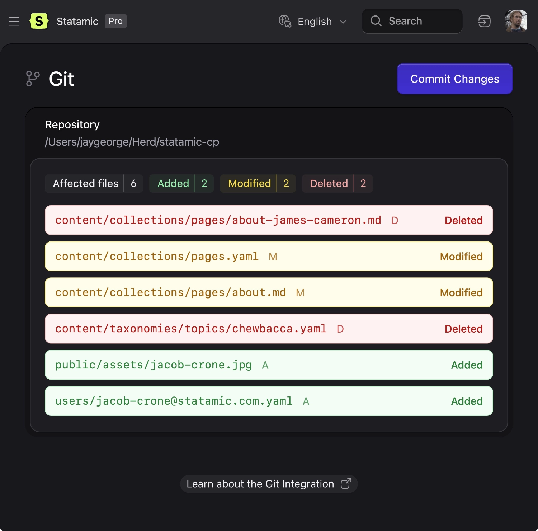Open the hamburger navigation menu
The height and width of the screenshot is (531, 538).
[x=14, y=21]
